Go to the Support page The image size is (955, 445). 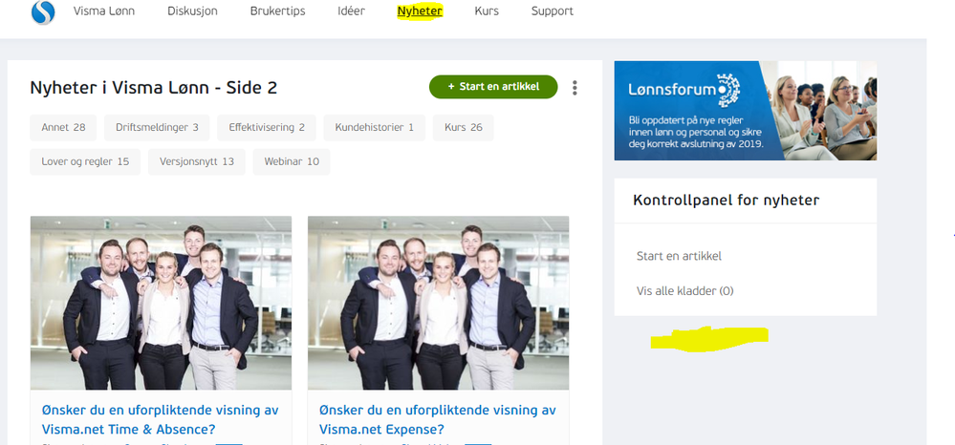pos(553,11)
